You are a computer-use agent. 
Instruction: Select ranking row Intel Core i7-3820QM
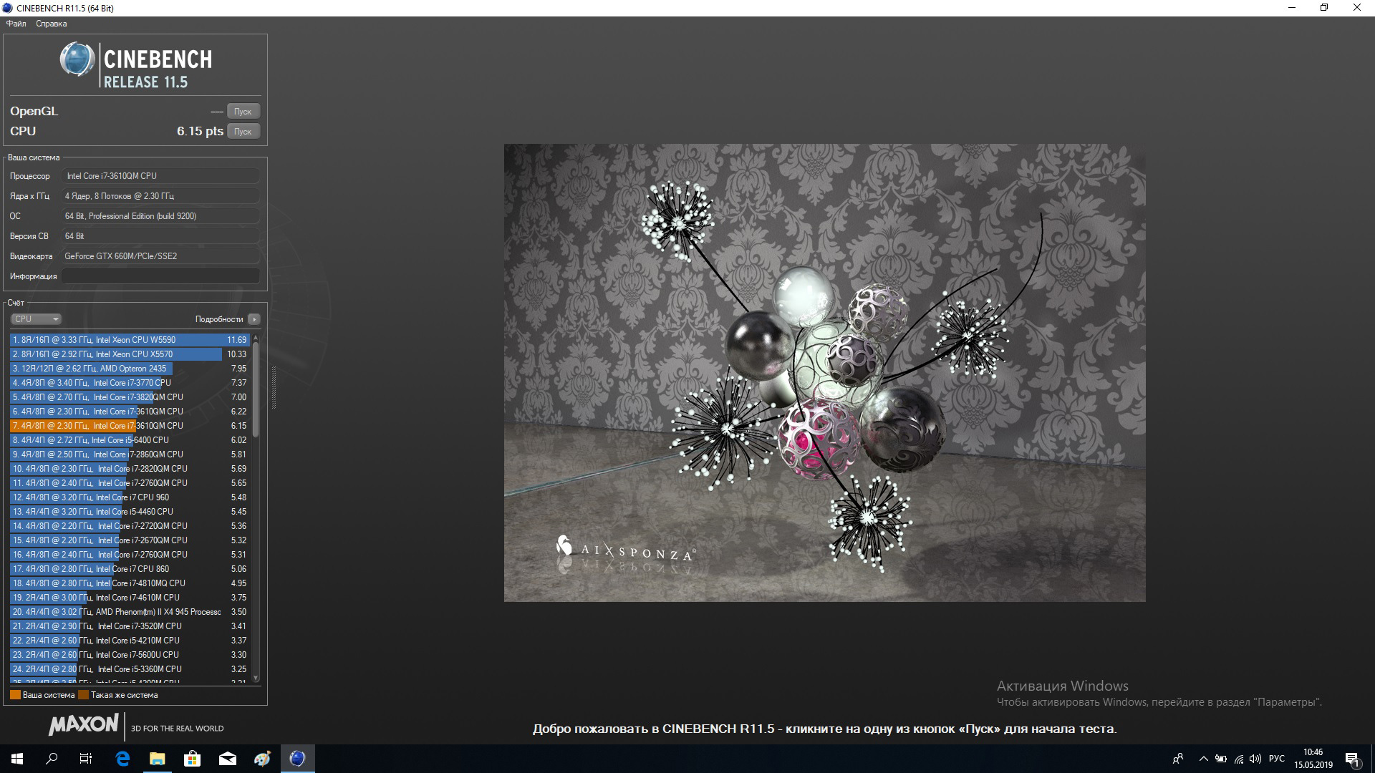[130, 397]
